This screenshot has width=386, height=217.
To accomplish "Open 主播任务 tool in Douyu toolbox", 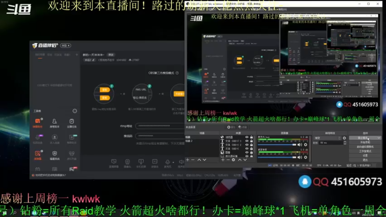I will (71, 123).
